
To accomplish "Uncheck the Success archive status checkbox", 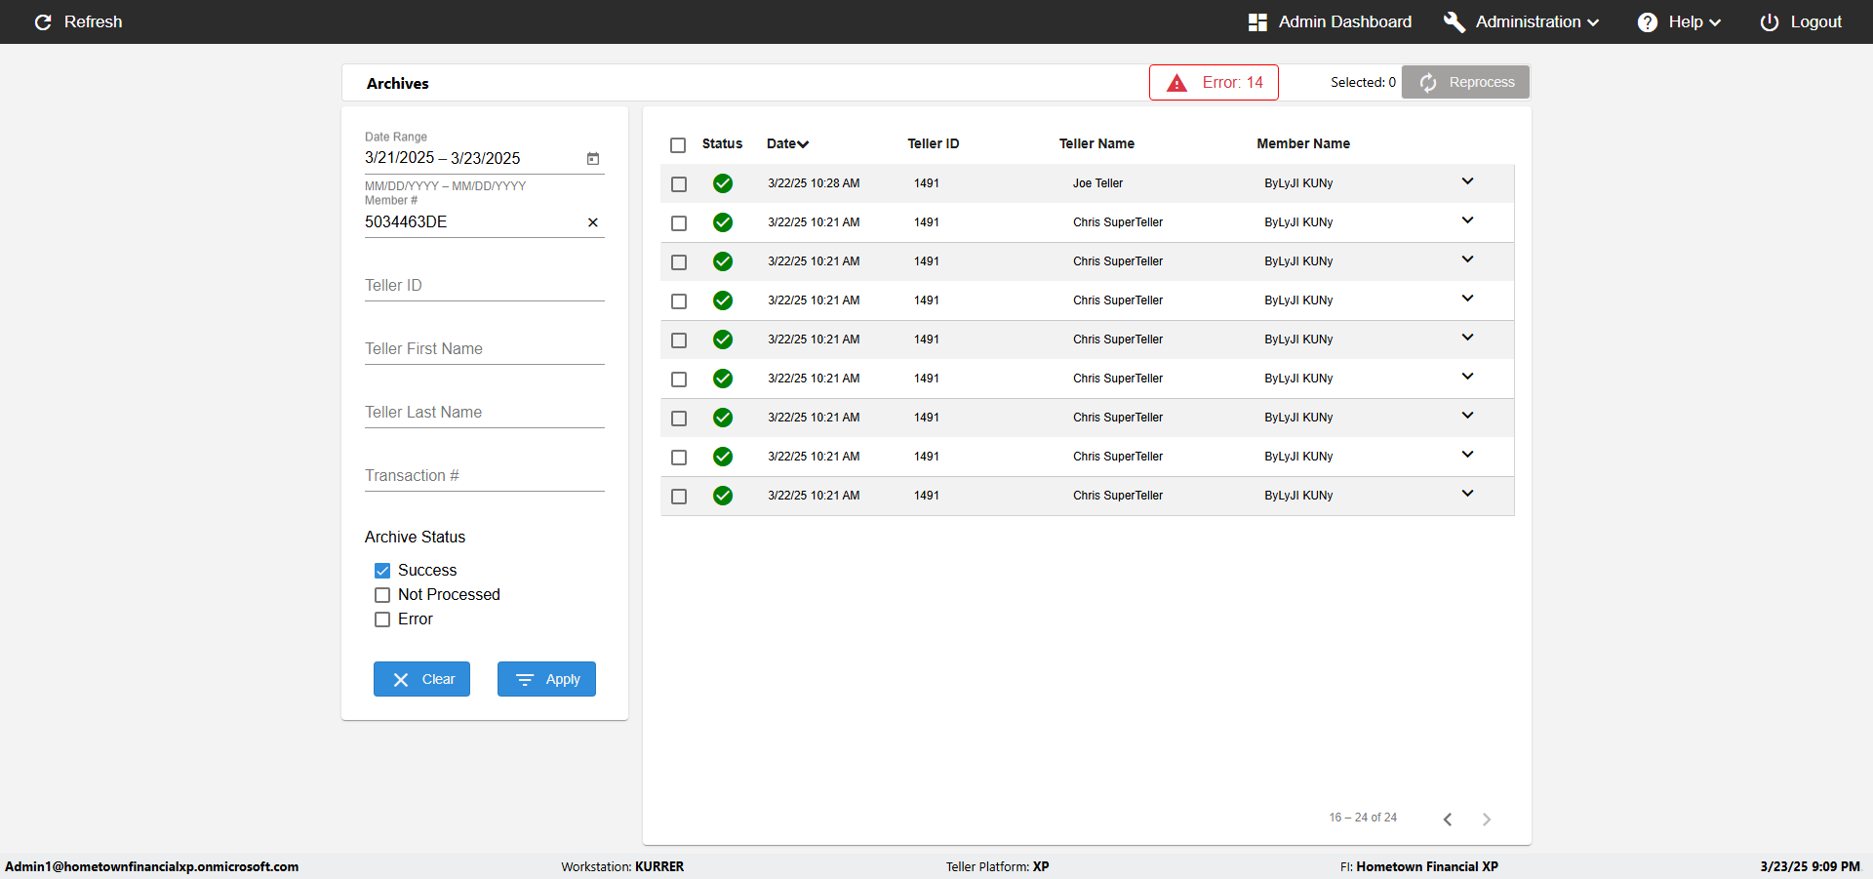I will pyautogui.click(x=382, y=571).
